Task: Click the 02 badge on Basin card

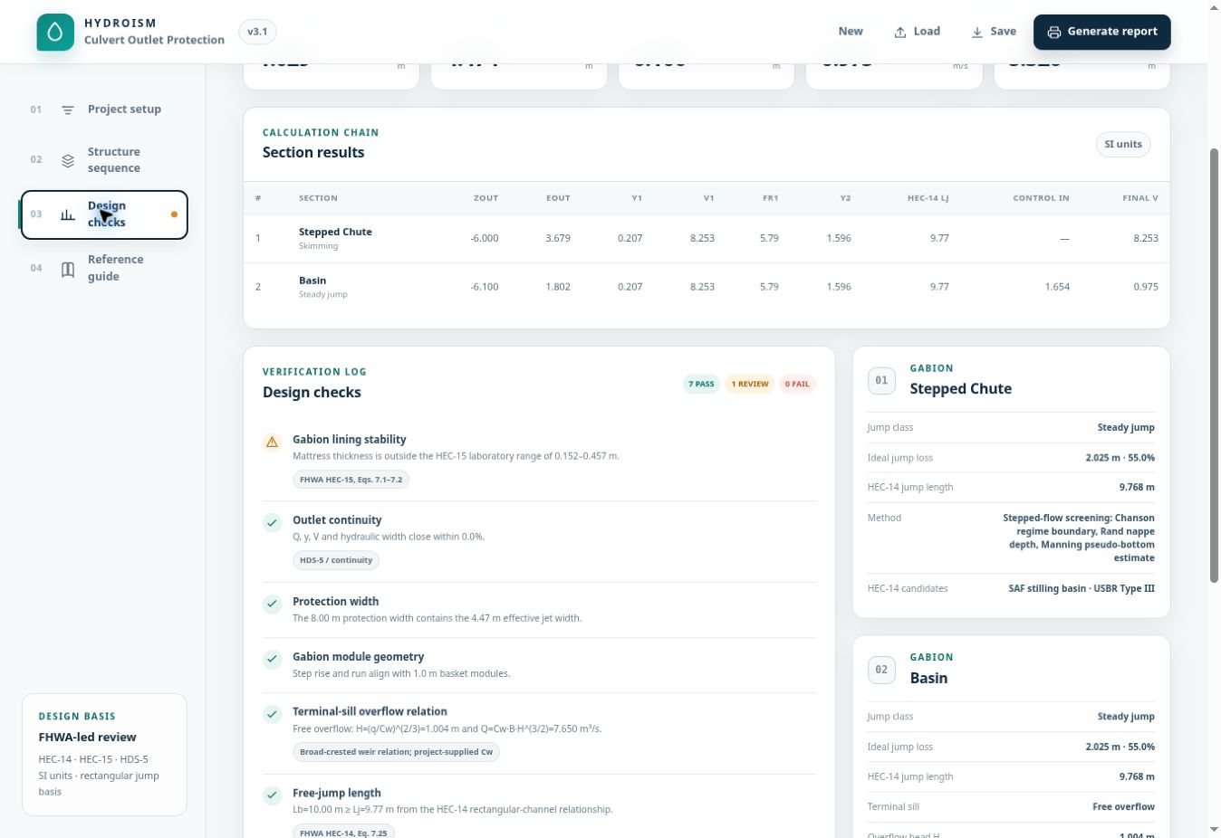Action: [881, 670]
